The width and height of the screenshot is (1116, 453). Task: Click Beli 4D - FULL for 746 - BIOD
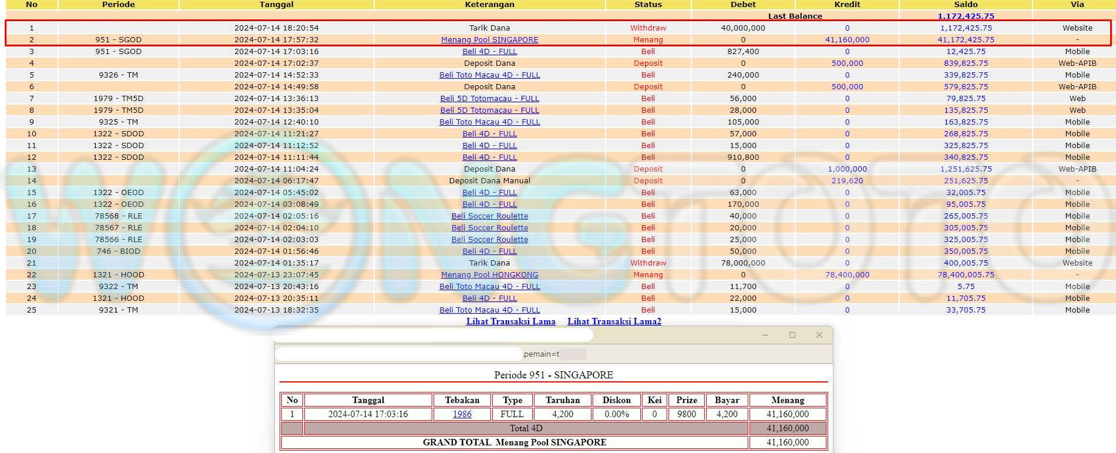tap(489, 251)
